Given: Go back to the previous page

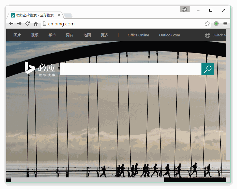Looking at the screenshot, I should [11, 24].
